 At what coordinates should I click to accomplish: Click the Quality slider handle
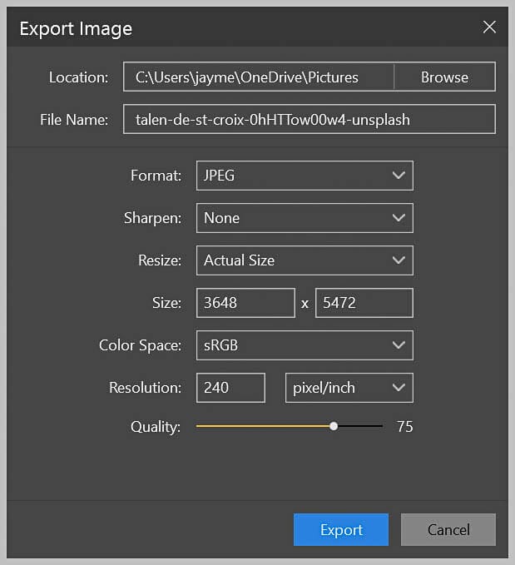[x=334, y=426]
